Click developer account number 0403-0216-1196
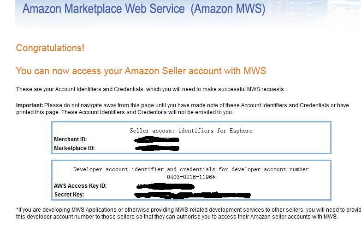361x231 pixels. point(191,177)
